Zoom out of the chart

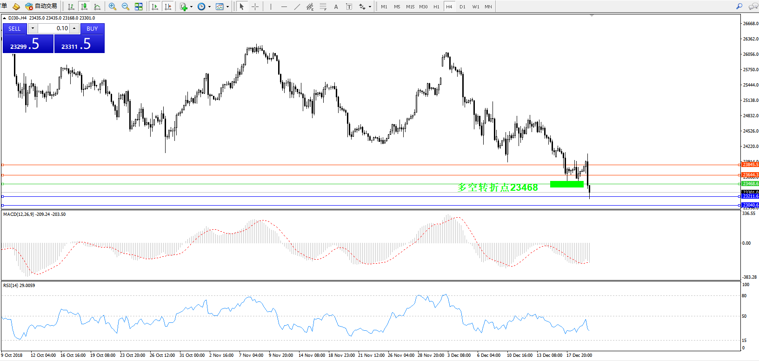click(125, 7)
